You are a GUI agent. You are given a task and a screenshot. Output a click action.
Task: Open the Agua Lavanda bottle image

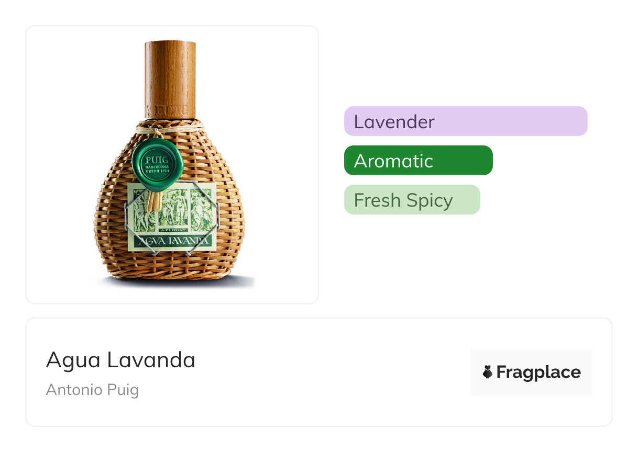pyautogui.click(x=172, y=164)
